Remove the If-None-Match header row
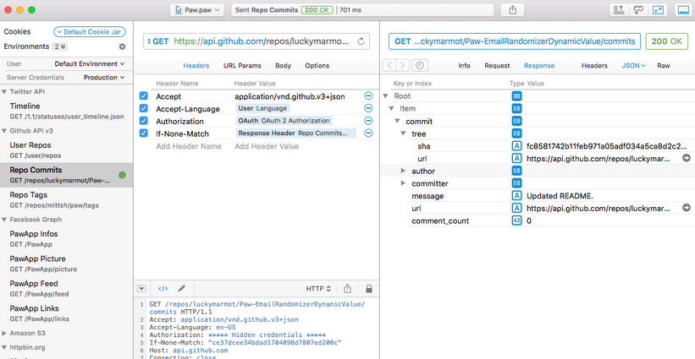 [x=368, y=133]
